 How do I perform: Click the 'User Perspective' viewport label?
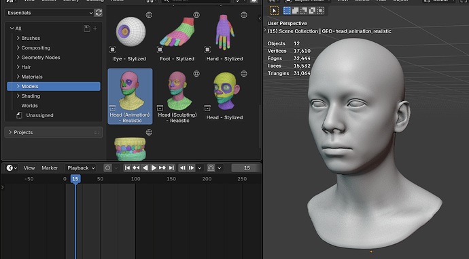[x=287, y=23]
